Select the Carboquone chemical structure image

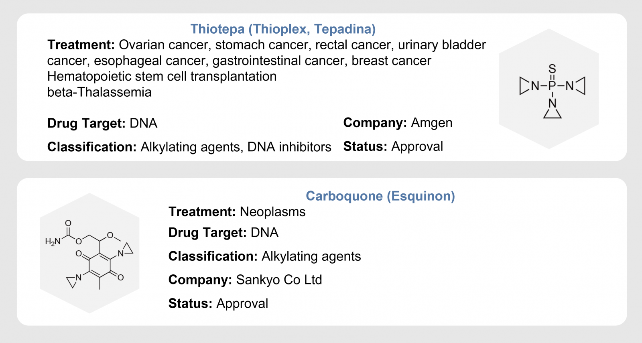click(x=89, y=253)
